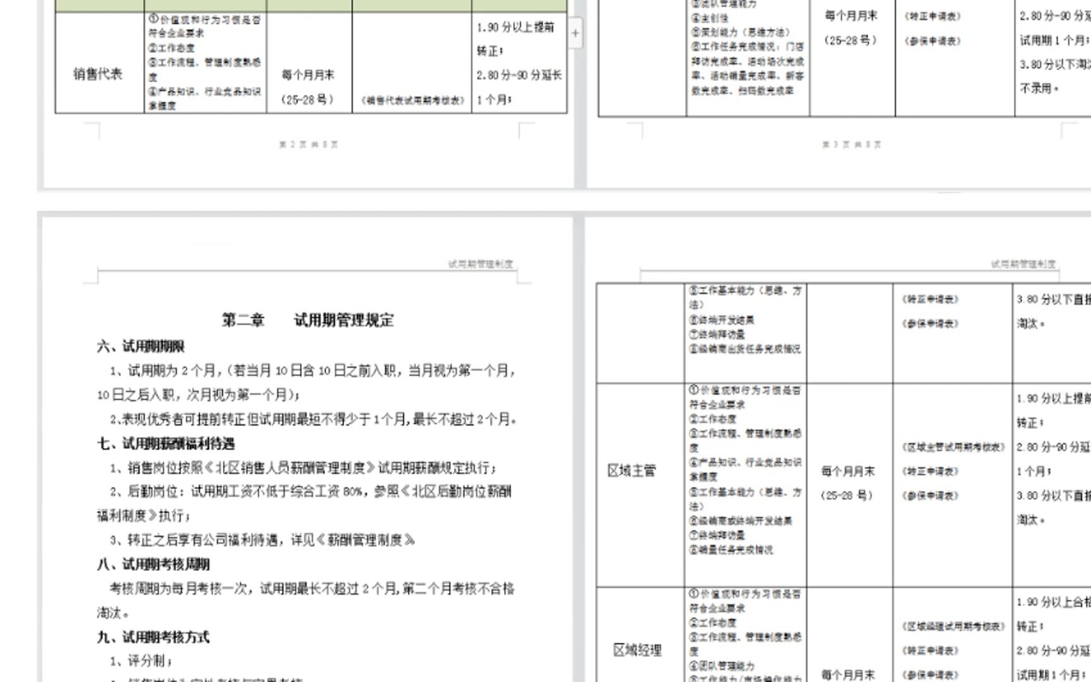The height and width of the screenshot is (682, 1091).
Task: Click the line starting 2、后勤岗位：试用期工资
Action: 311,492
